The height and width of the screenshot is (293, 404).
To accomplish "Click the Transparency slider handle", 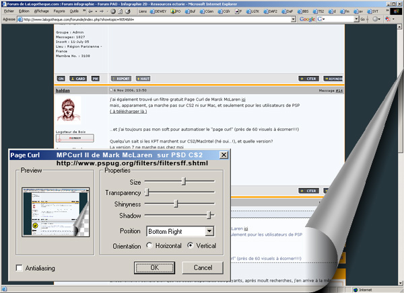I will click(147, 192).
